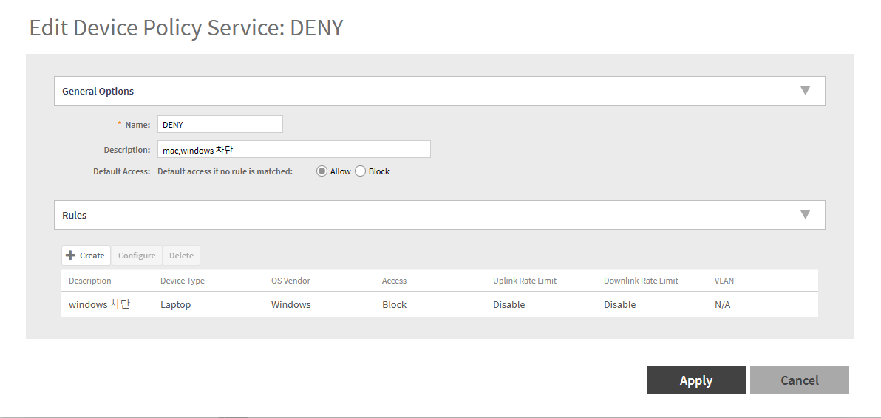Cancel editing the device policy
Viewport: 881px width, 418px height.
tap(799, 380)
